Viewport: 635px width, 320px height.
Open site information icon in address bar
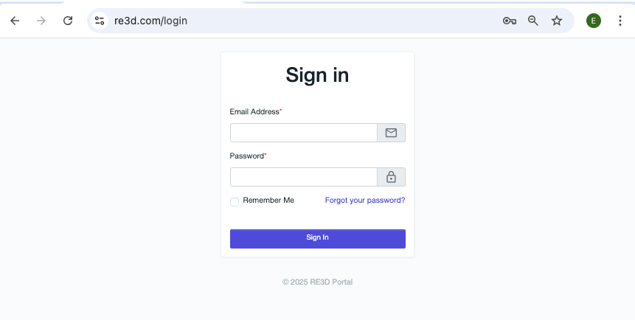tap(100, 21)
